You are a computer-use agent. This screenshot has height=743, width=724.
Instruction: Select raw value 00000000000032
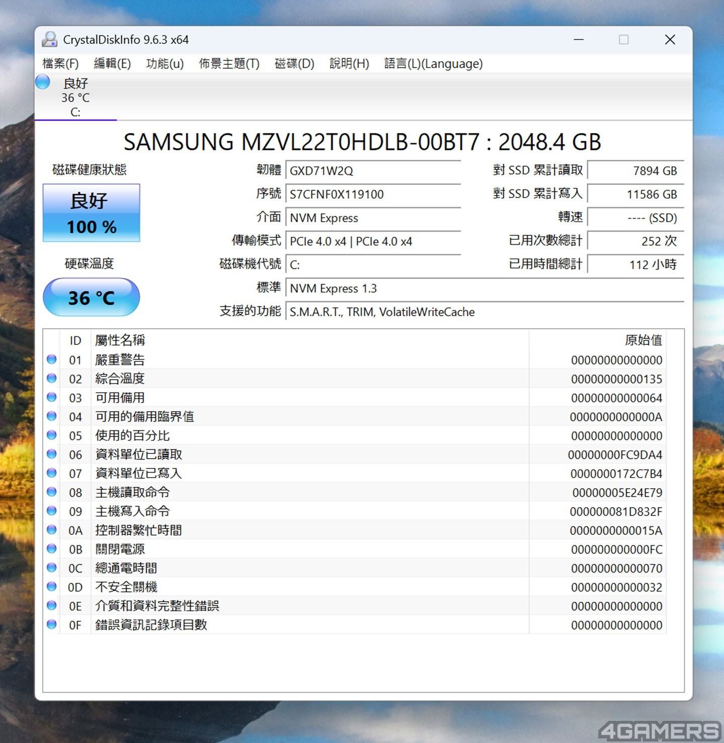click(x=616, y=587)
